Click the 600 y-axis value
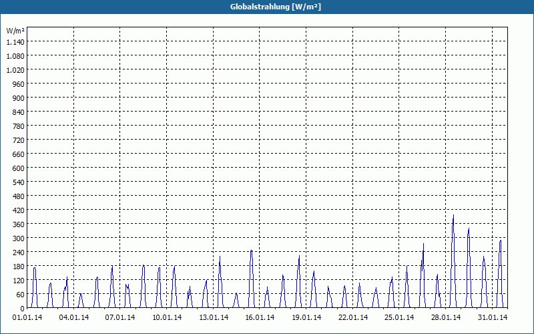The image size is (534, 334). coord(19,168)
